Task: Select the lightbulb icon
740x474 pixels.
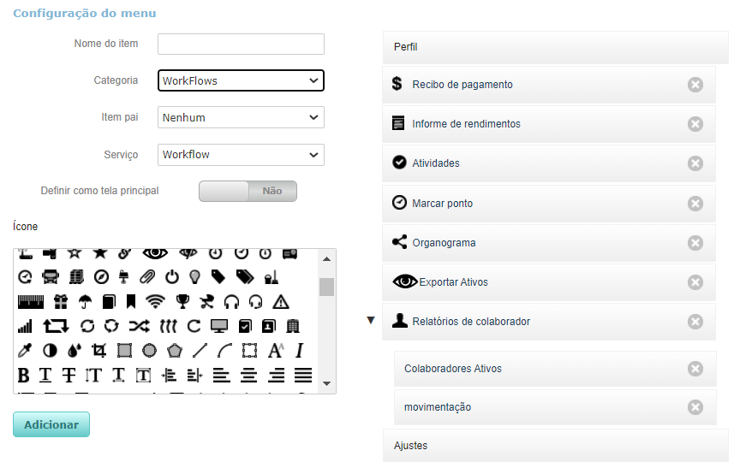Action: pyautogui.click(x=194, y=276)
